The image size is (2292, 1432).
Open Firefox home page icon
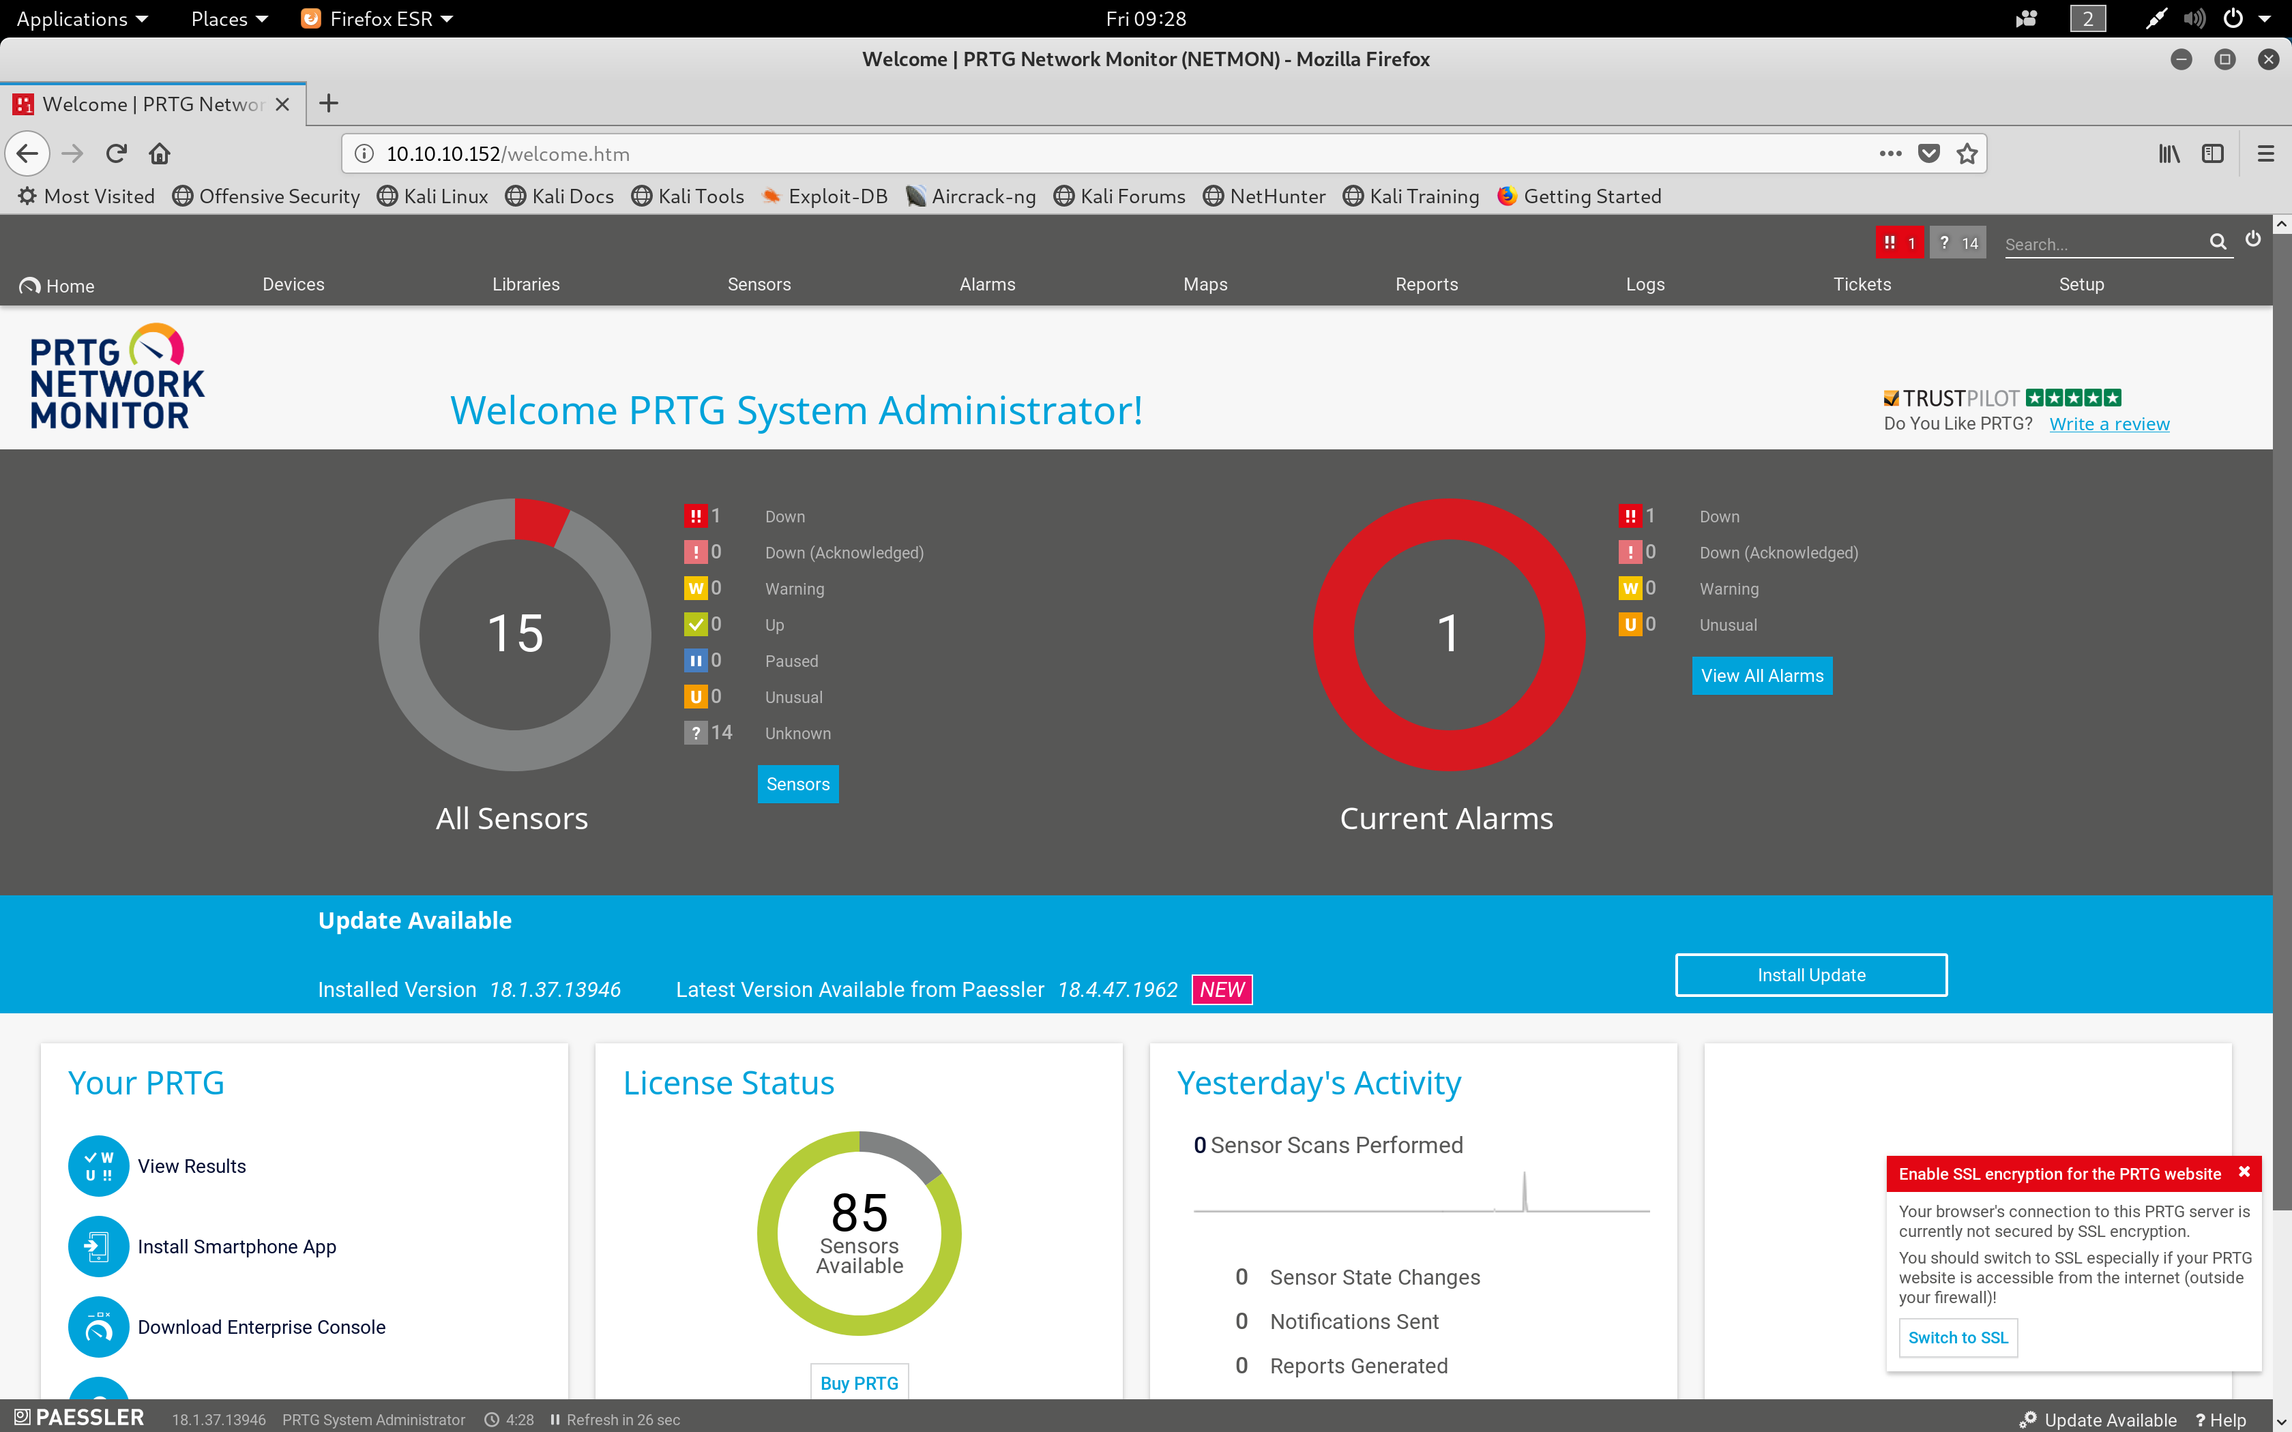(x=160, y=153)
